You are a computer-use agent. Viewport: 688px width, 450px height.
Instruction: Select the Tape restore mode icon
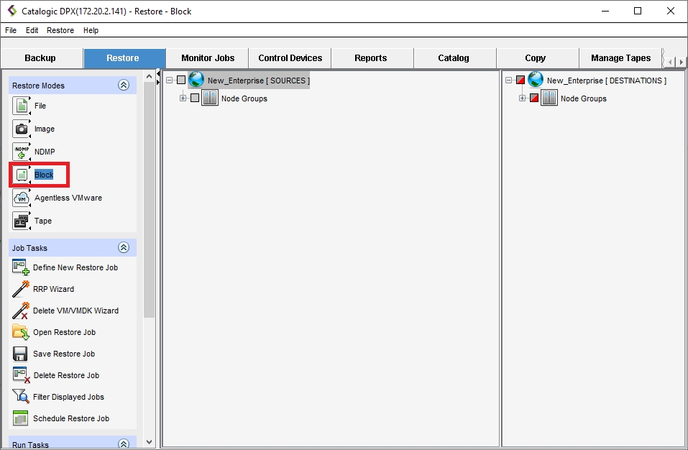coord(21,221)
